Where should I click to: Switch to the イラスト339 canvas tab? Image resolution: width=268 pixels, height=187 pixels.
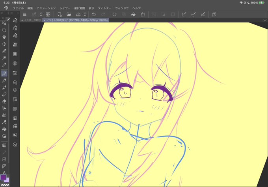(31, 20)
